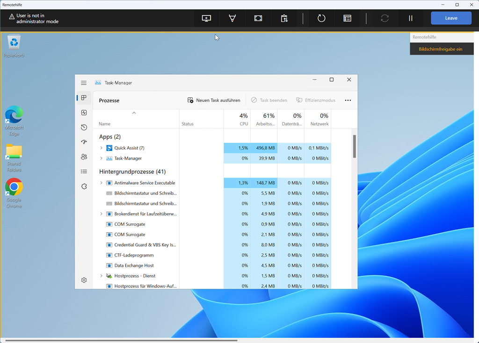Expand the Antimalware Service Executable entry

[101, 183]
